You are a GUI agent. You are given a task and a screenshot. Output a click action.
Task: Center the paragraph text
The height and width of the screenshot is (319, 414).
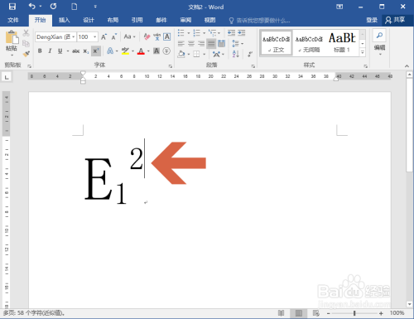191,43
